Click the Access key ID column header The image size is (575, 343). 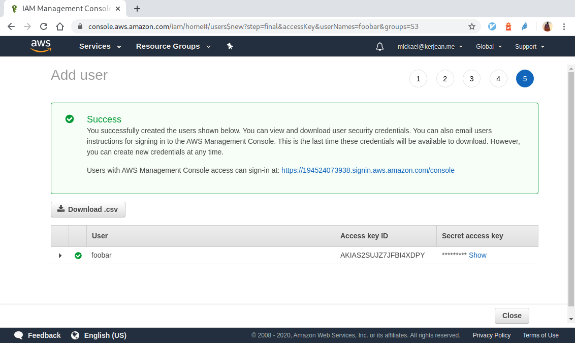(x=386, y=236)
